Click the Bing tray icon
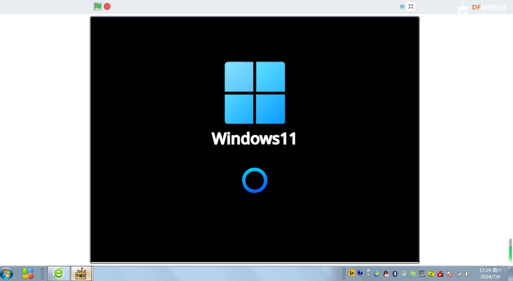513x281 pixels. point(352,273)
